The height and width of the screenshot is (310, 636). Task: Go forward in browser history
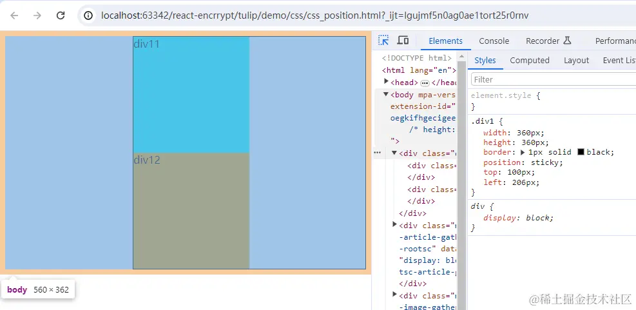[37, 15]
